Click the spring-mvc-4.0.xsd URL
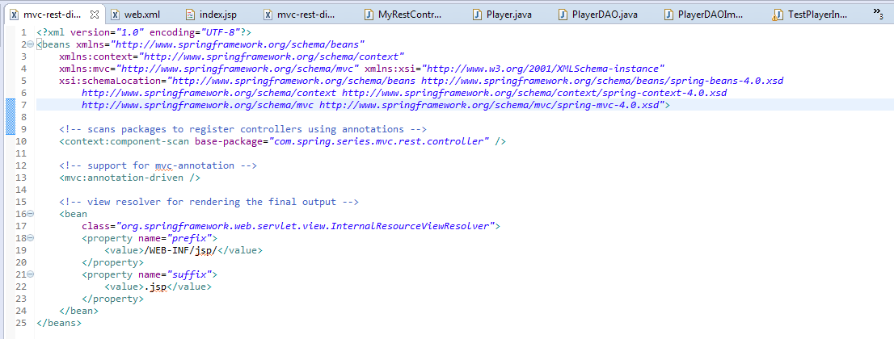Viewport: 894px width, 339px height. (x=489, y=105)
